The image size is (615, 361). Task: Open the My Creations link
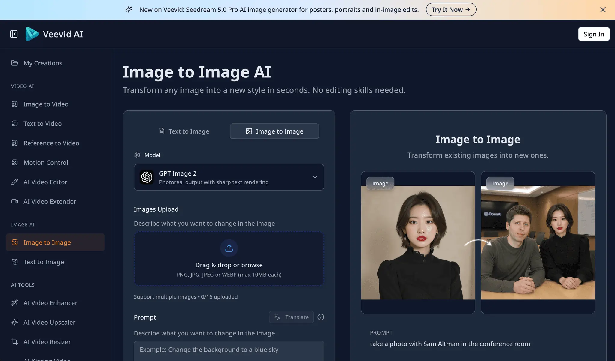tap(55, 63)
